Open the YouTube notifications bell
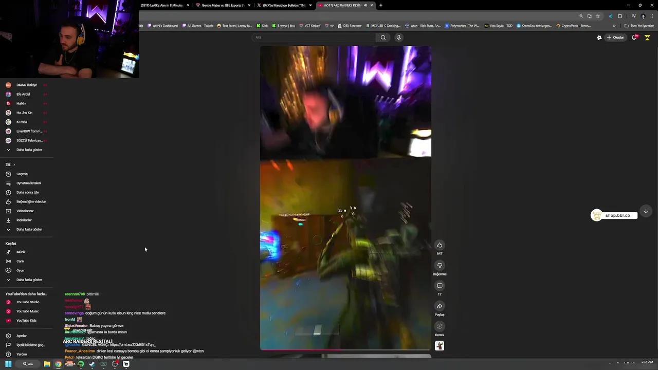The height and width of the screenshot is (370, 658). (x=635, y=37)
